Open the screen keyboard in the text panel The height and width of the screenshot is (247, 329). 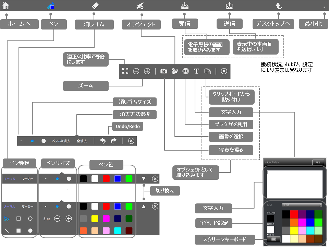[x=273, y=239]
